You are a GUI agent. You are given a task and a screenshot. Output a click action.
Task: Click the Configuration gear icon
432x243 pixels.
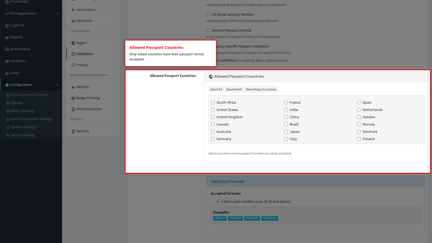[7, 85]
